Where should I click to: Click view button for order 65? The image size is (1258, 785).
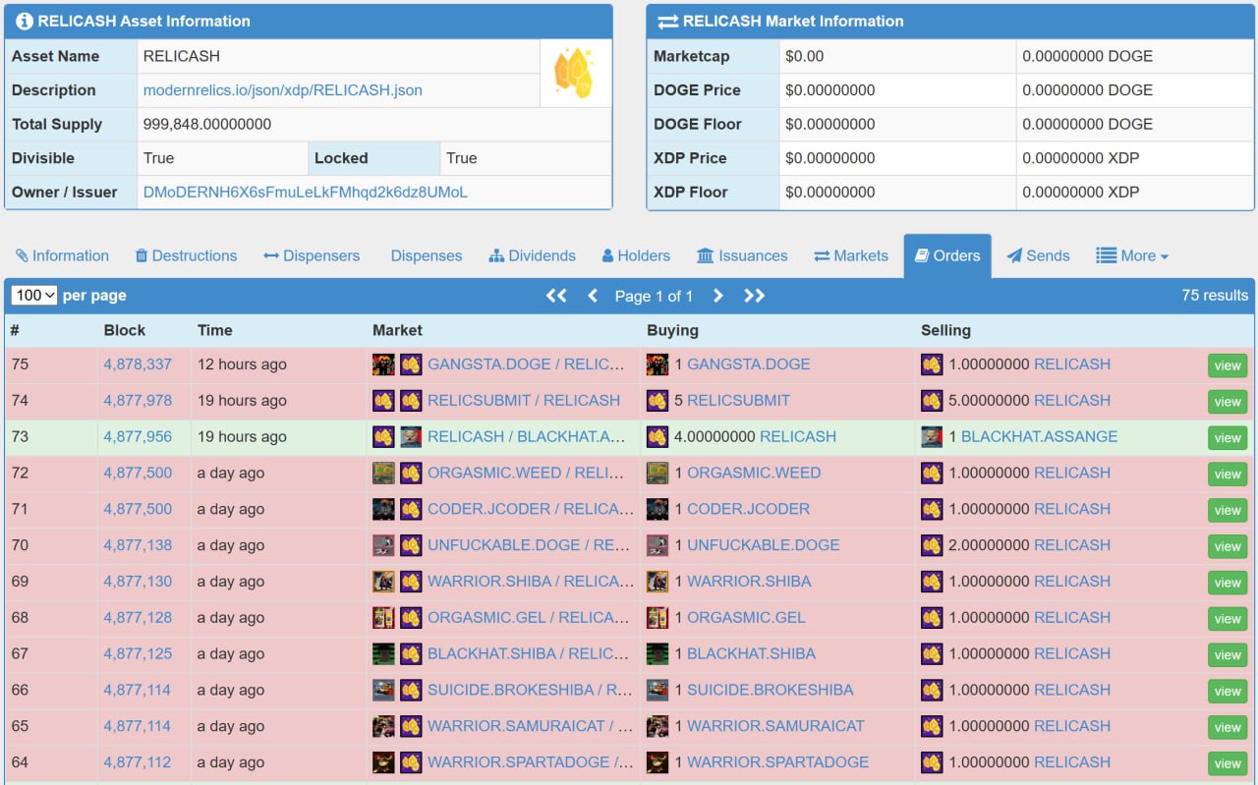tap(1228, 728)
